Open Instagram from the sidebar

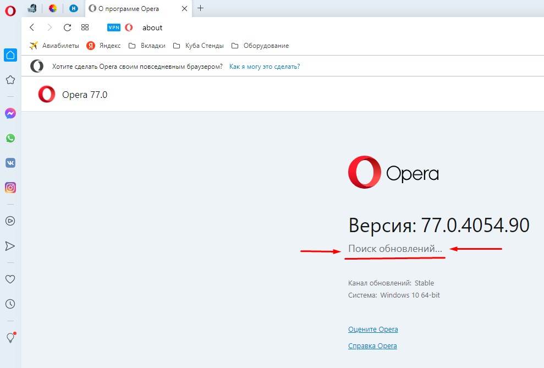click(10, 188)
